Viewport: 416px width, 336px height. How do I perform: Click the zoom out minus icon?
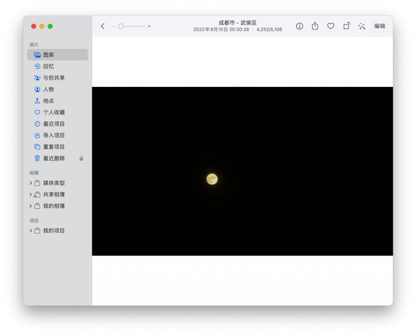[x=114, y=26]
